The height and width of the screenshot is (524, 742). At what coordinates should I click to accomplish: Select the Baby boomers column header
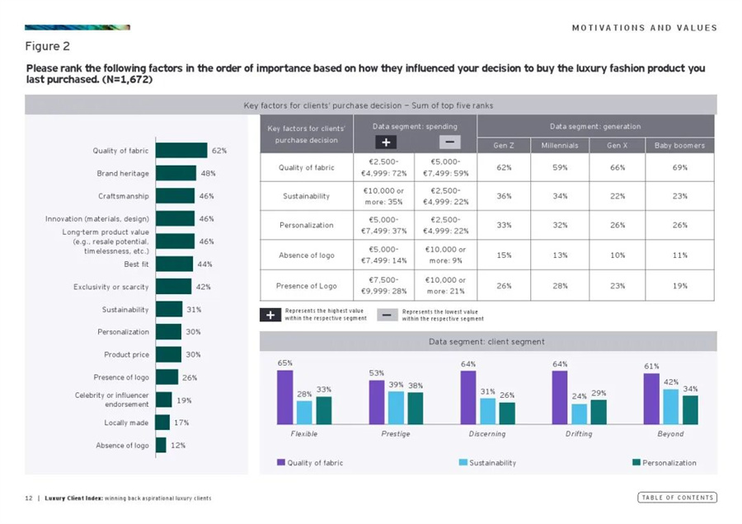(x=679, y=146)
